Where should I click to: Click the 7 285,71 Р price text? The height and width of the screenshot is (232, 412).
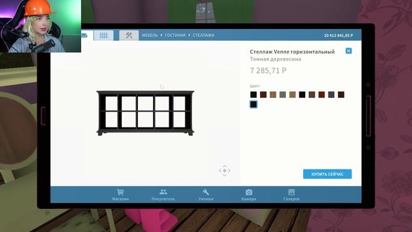(268, 70)
